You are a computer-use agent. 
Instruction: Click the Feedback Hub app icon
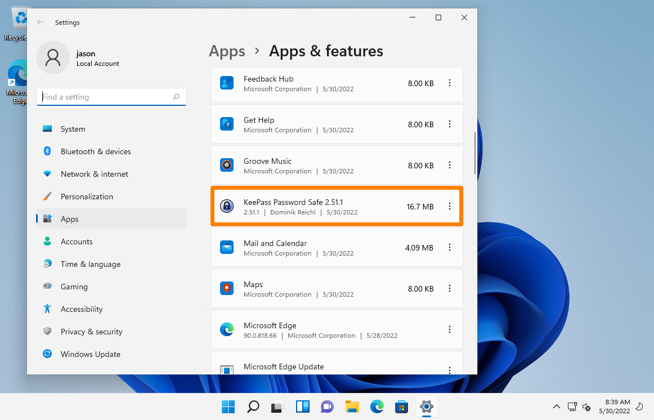(226, 83)
